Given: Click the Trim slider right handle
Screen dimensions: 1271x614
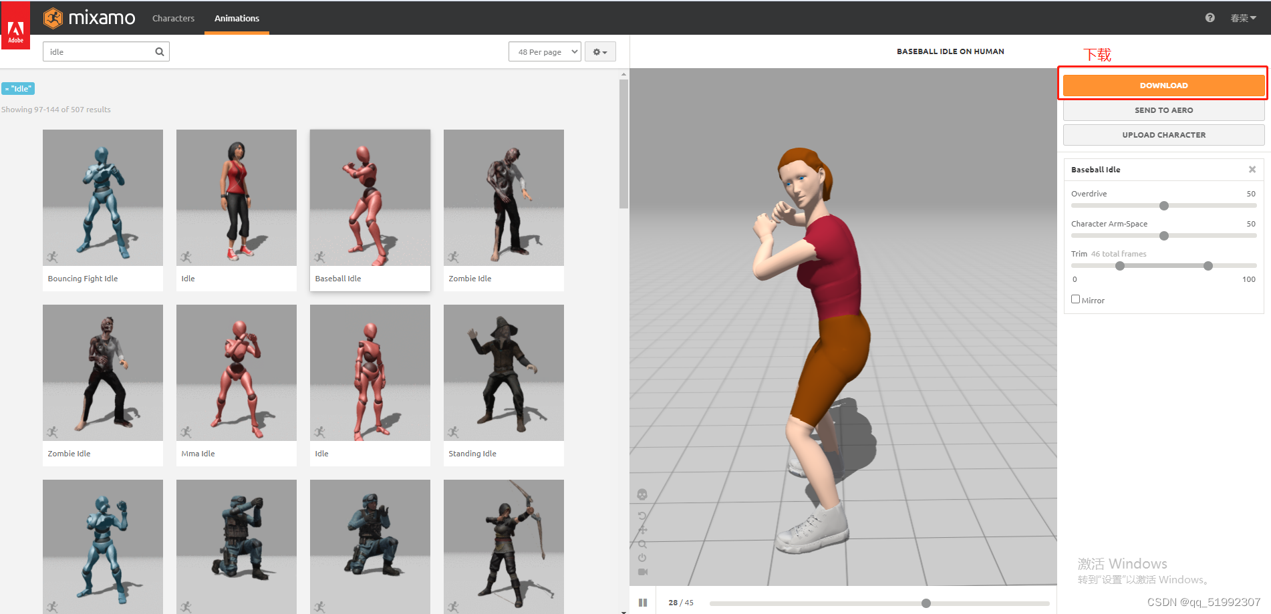Looking at the screenshot, I should point(1208,266).
